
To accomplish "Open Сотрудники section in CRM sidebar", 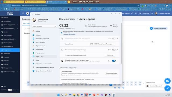I will tap(7, 21).
